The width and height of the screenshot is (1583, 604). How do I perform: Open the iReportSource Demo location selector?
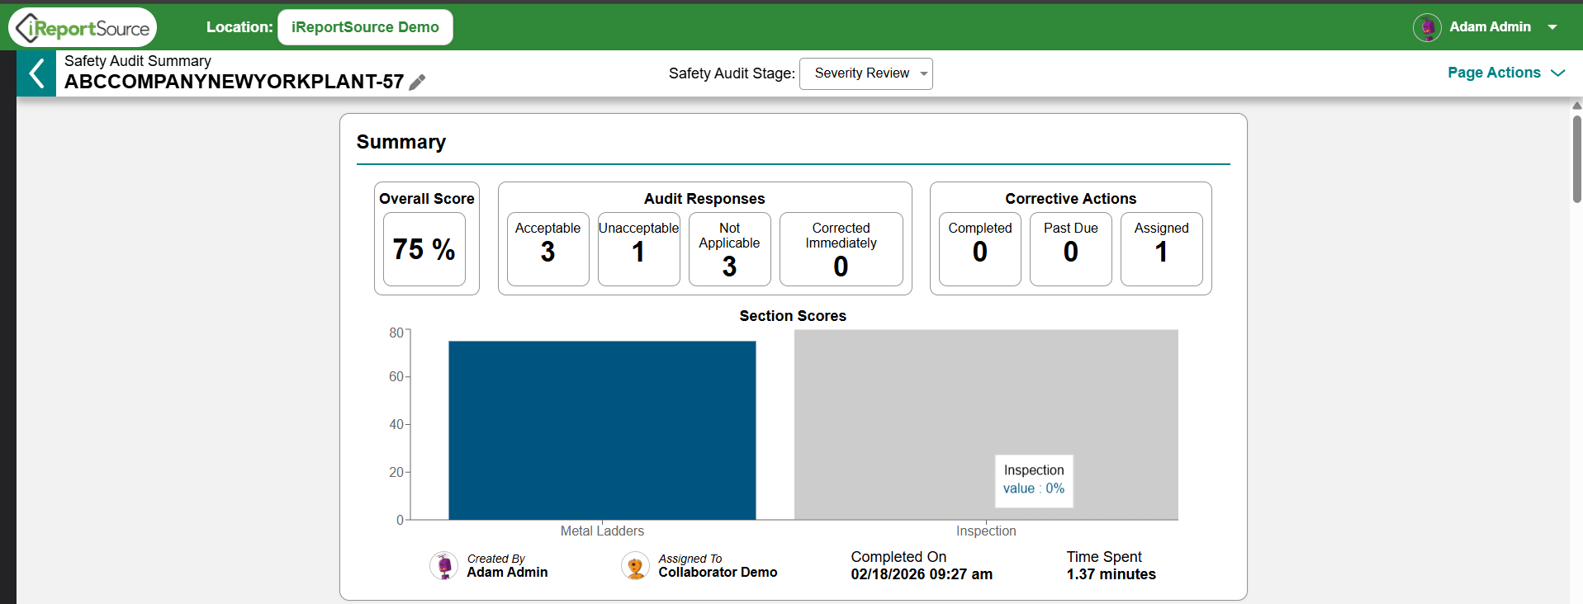(365, 27)
